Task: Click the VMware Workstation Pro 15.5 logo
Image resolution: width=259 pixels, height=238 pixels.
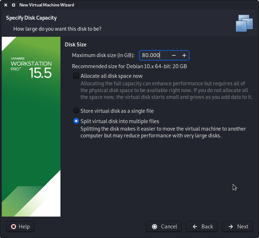Action: tap(31, 68)
